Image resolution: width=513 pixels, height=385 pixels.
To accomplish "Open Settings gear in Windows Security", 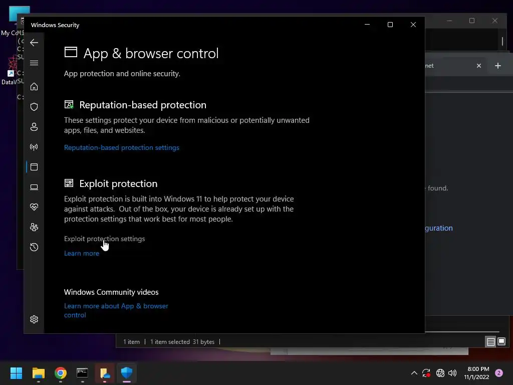I will (34, 319).
